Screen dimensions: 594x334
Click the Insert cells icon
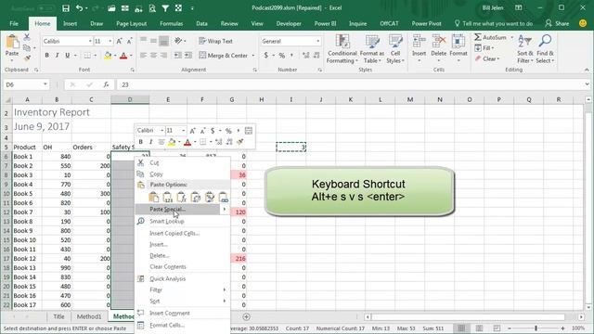(419, 41)
